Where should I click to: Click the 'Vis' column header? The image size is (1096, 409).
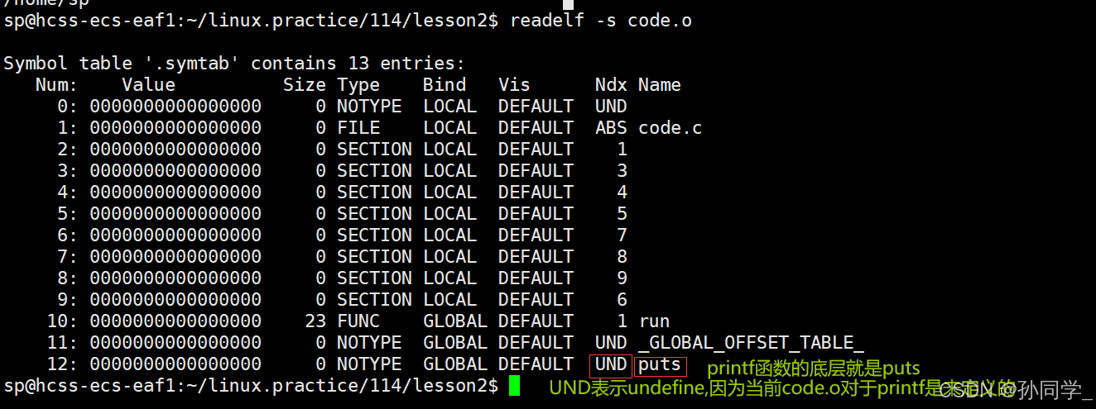click(514, 85)
